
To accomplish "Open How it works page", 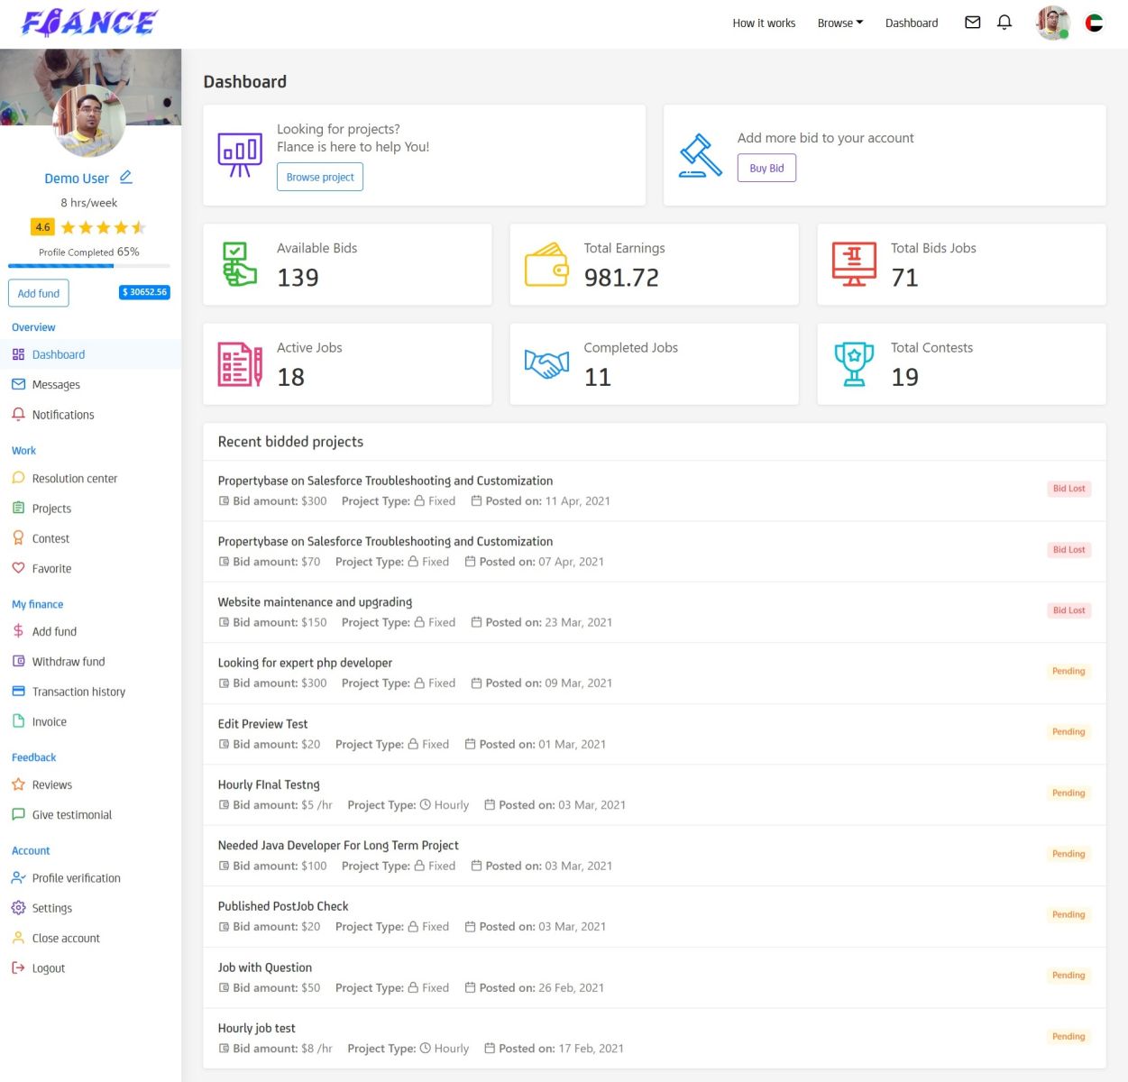I will [x=764, y=23].
